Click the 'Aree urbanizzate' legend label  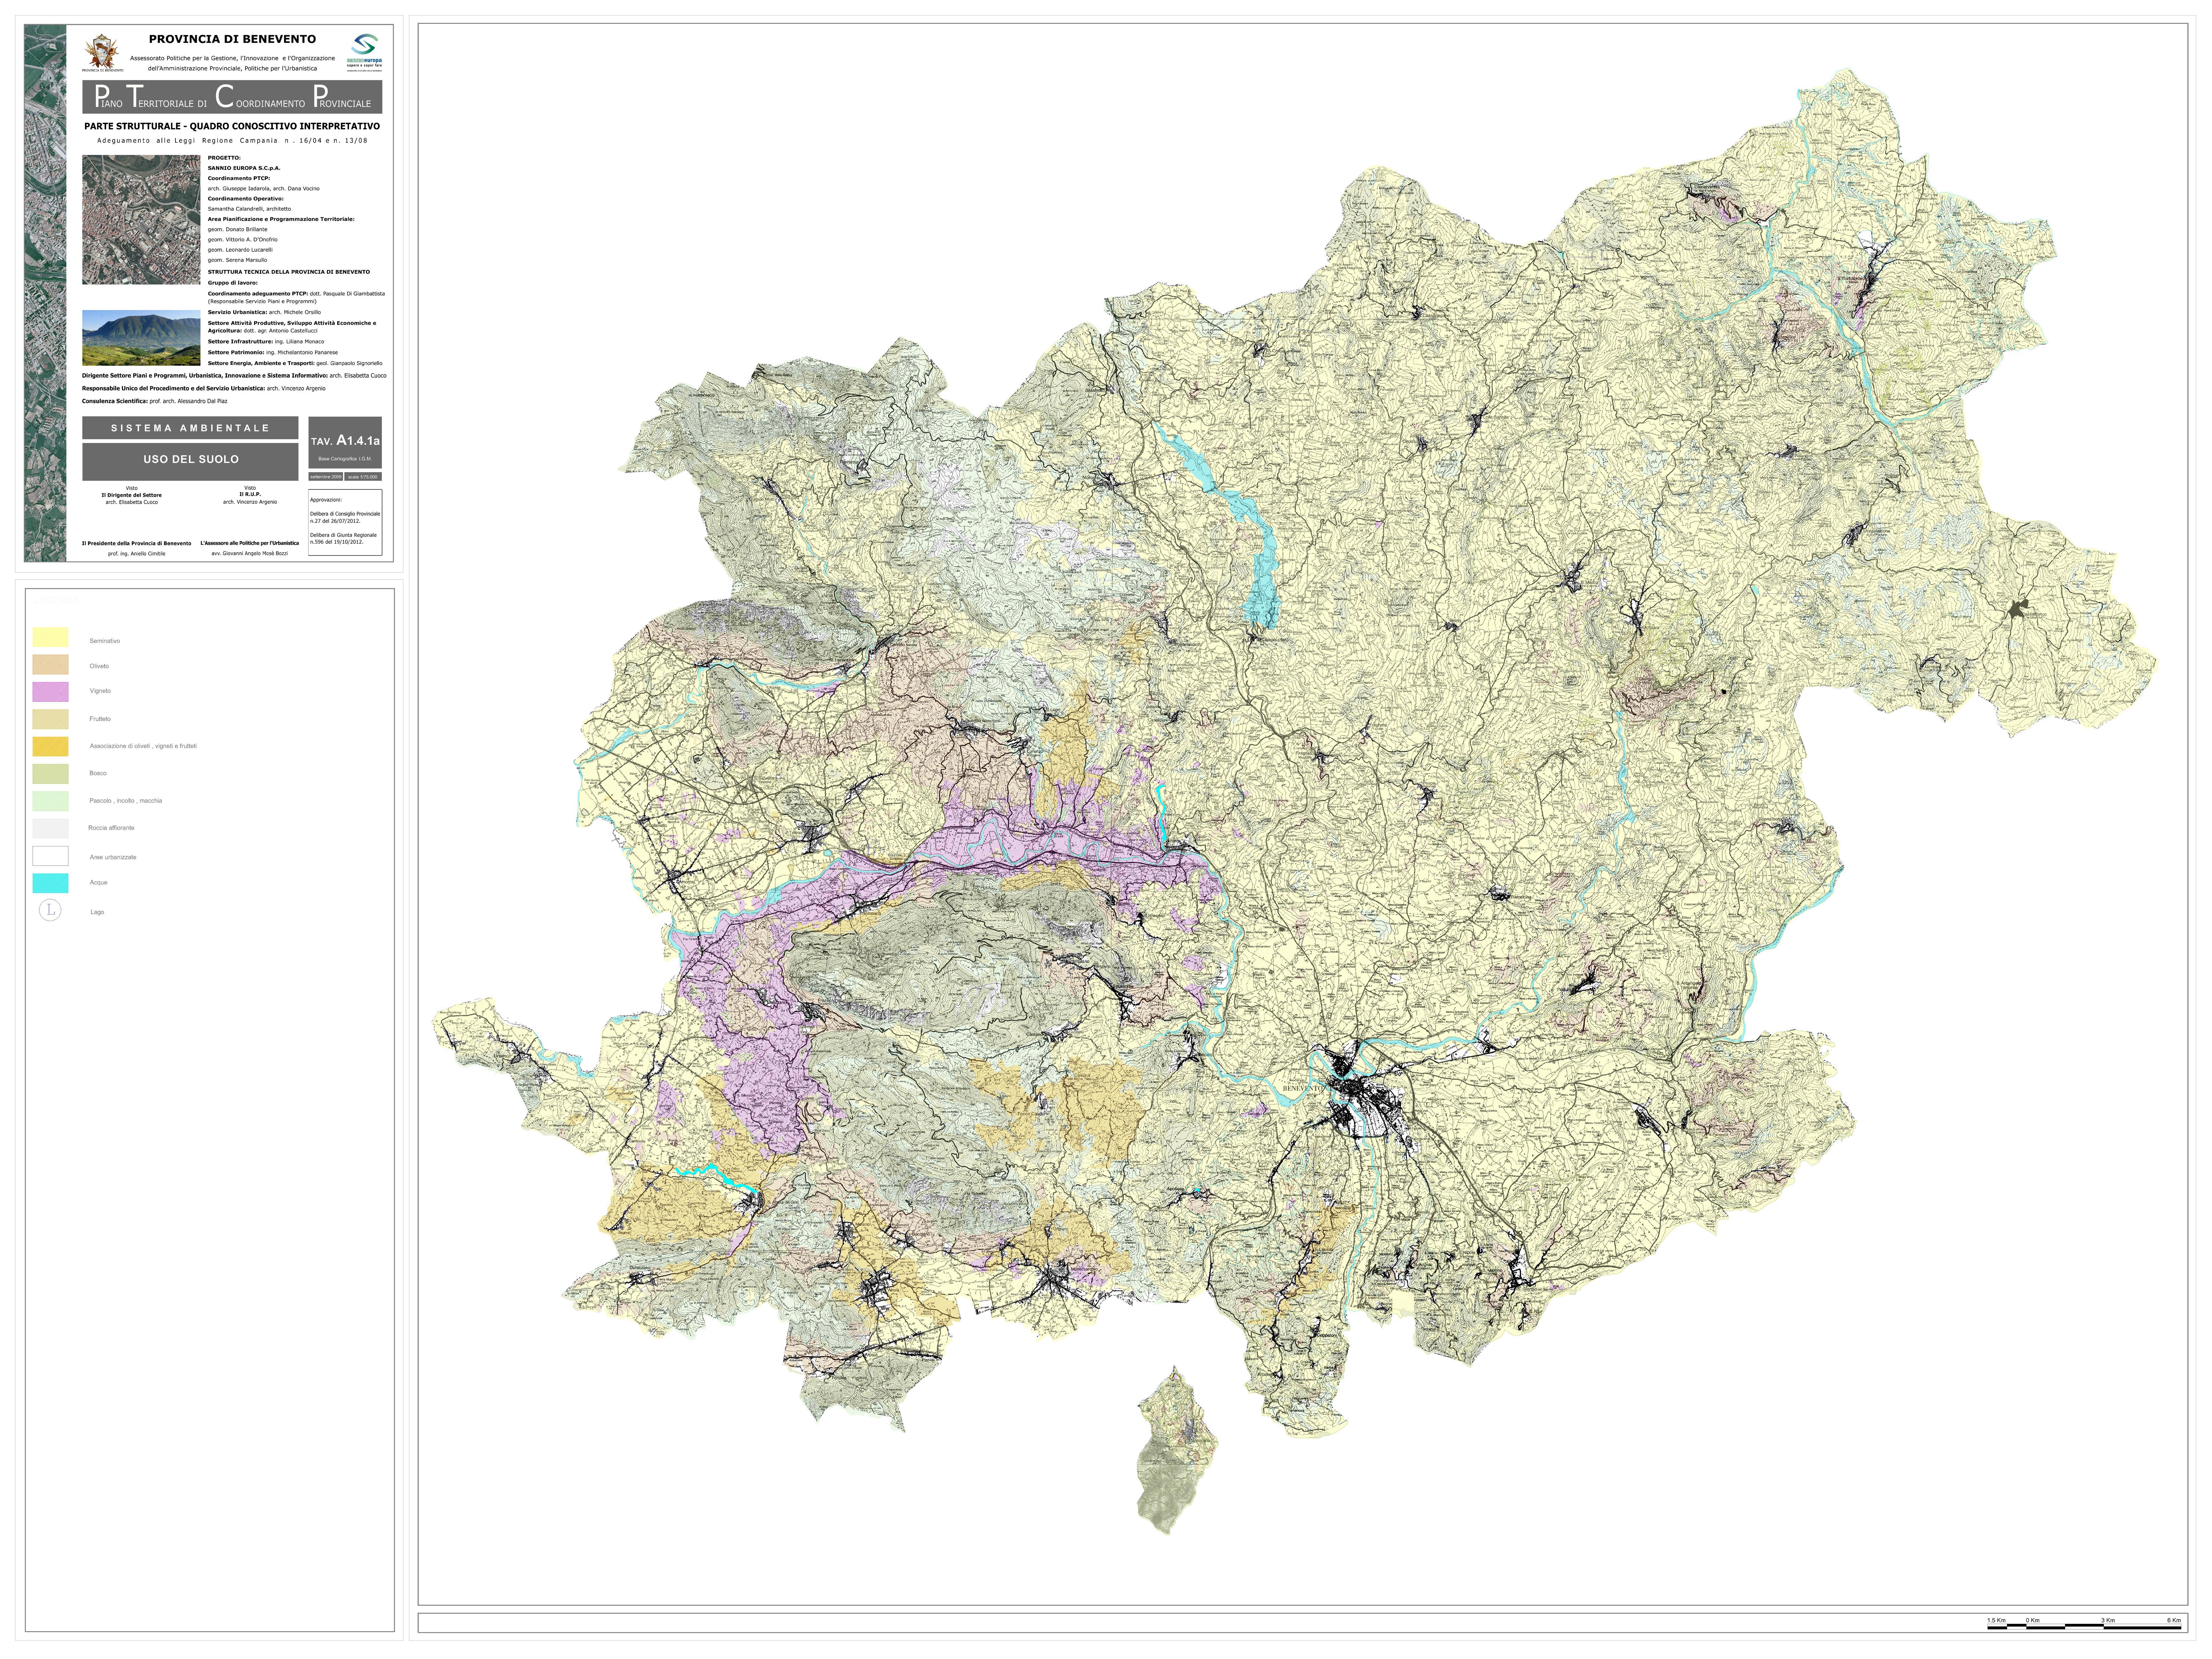(113, 857)
